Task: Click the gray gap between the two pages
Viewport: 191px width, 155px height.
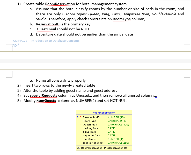Action: pos(96,61)
